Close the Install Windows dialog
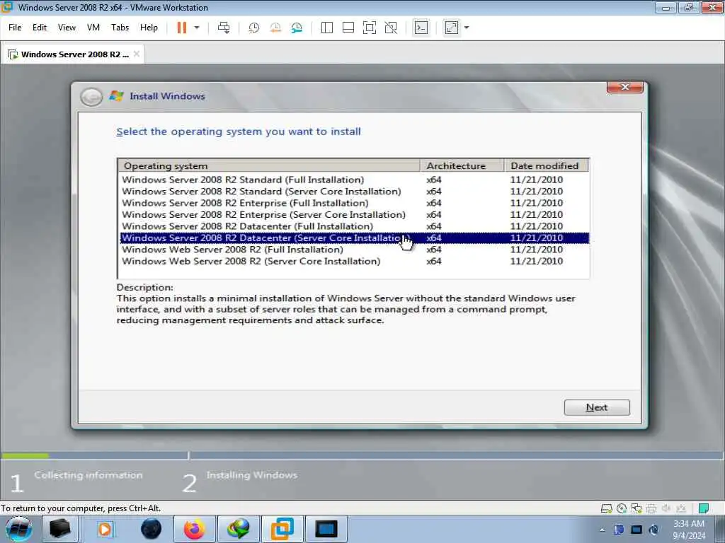725x543 pixels. click(x=624, y=87)
